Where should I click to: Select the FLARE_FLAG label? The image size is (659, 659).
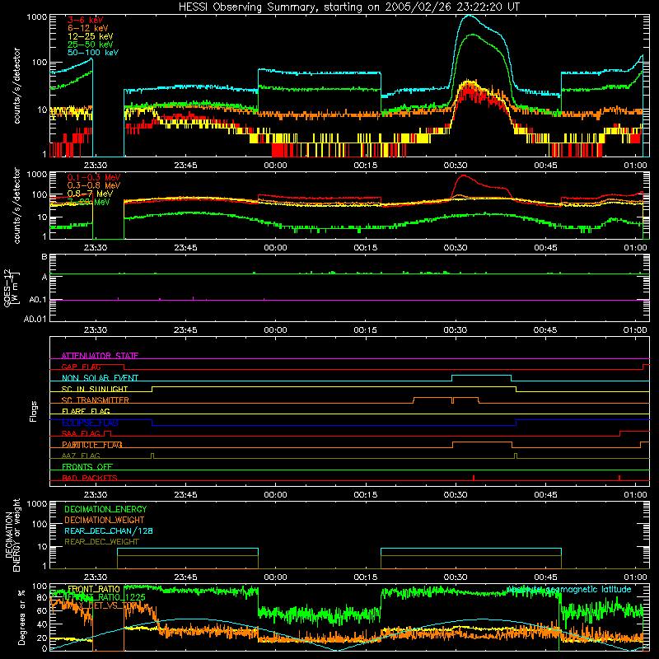tap(86, 411)
